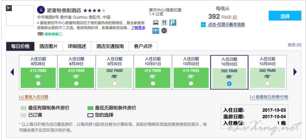Viewport: 306px width, 140px height.
Task: Show earlier dates with left arrow
Action: (12, 72)
